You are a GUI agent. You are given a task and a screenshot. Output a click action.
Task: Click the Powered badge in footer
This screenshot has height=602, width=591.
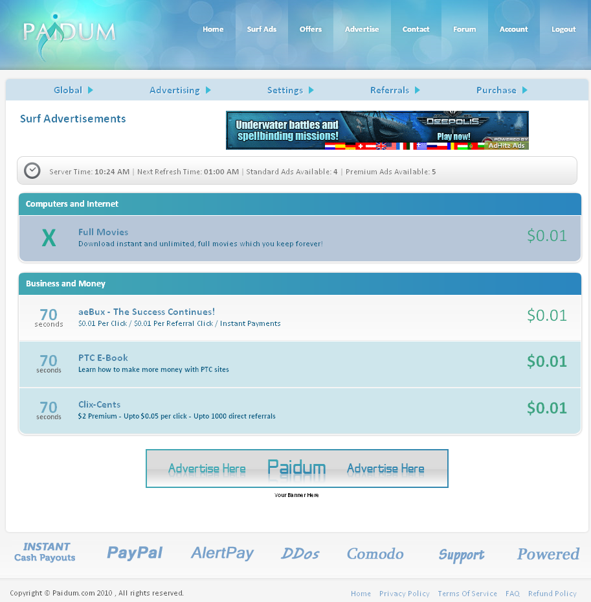548,554
